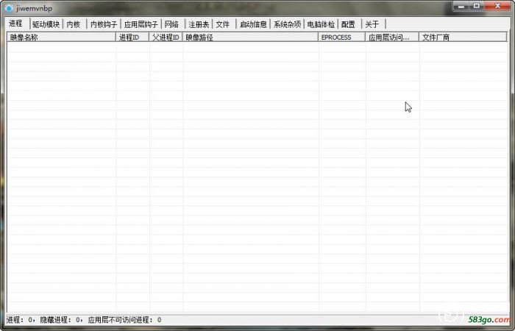Switch to the 注册表 tab
Screen dimensions: 515x331
click(199, 24)
